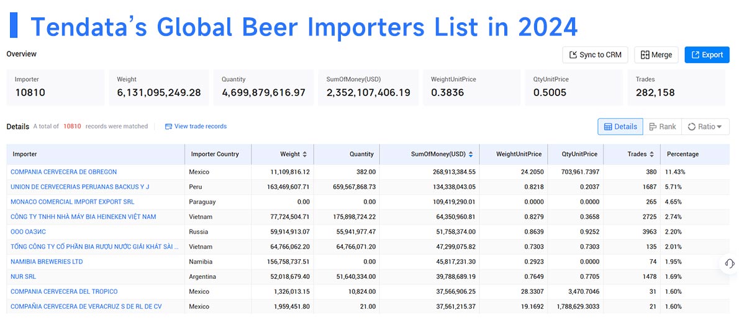Open NAMIBIA BREWERIES LTD importer
This screenshot has height=318, width=739.
47,262
